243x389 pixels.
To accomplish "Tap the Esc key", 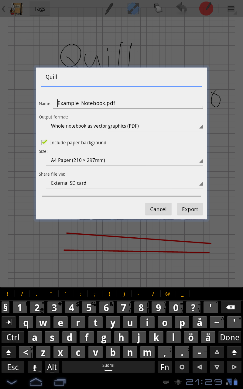I will click(13, 367).
